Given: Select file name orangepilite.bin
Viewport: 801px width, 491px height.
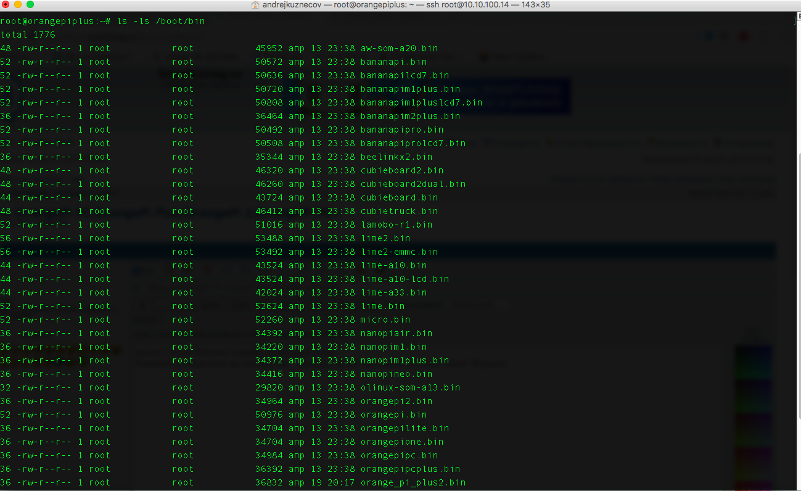Looking at the screenshot, I should click(x=405, y=428).
